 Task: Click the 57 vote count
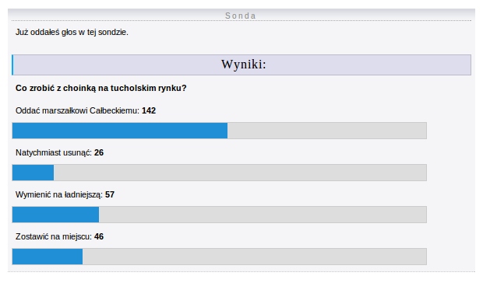[110, 195]
